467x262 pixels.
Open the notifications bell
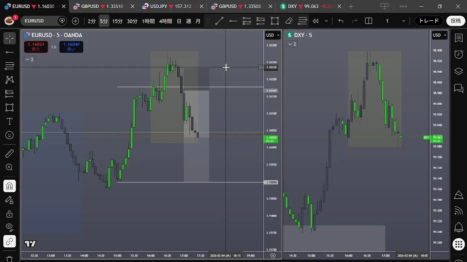[459, 228]
